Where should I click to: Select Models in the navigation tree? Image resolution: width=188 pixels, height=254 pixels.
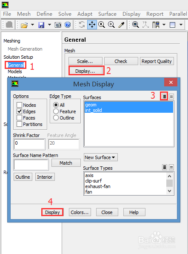tap(15, 71)
